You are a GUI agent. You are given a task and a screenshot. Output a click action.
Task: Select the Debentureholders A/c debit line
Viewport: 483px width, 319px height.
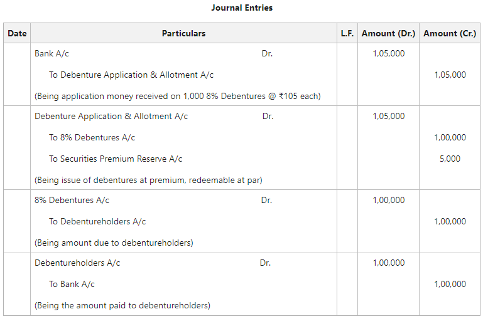click(77, 263)
